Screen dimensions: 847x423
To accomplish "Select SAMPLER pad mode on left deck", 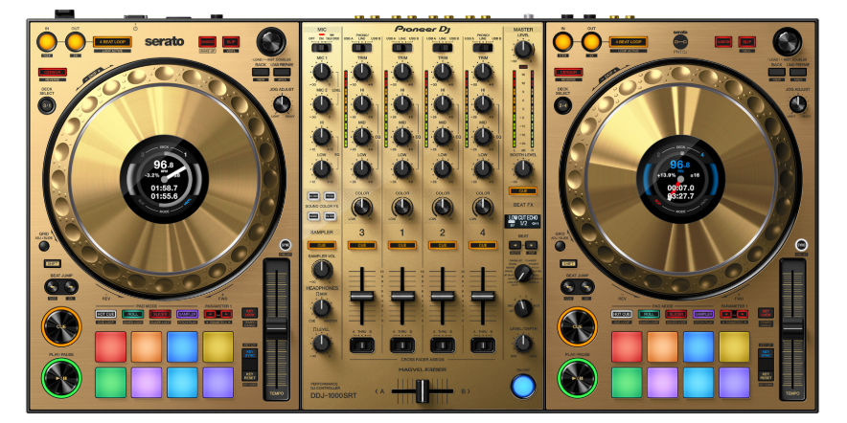I will [x=187, y=314].
